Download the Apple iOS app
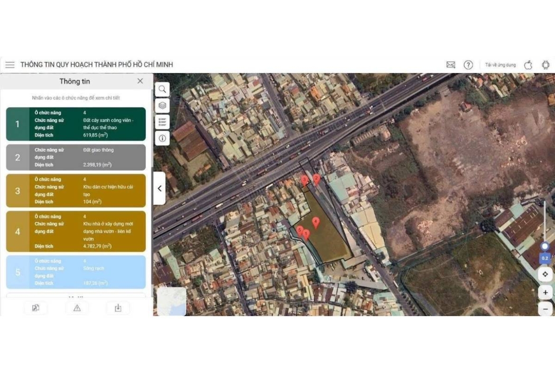Screen dimensions: 555x372 point(528,65)
